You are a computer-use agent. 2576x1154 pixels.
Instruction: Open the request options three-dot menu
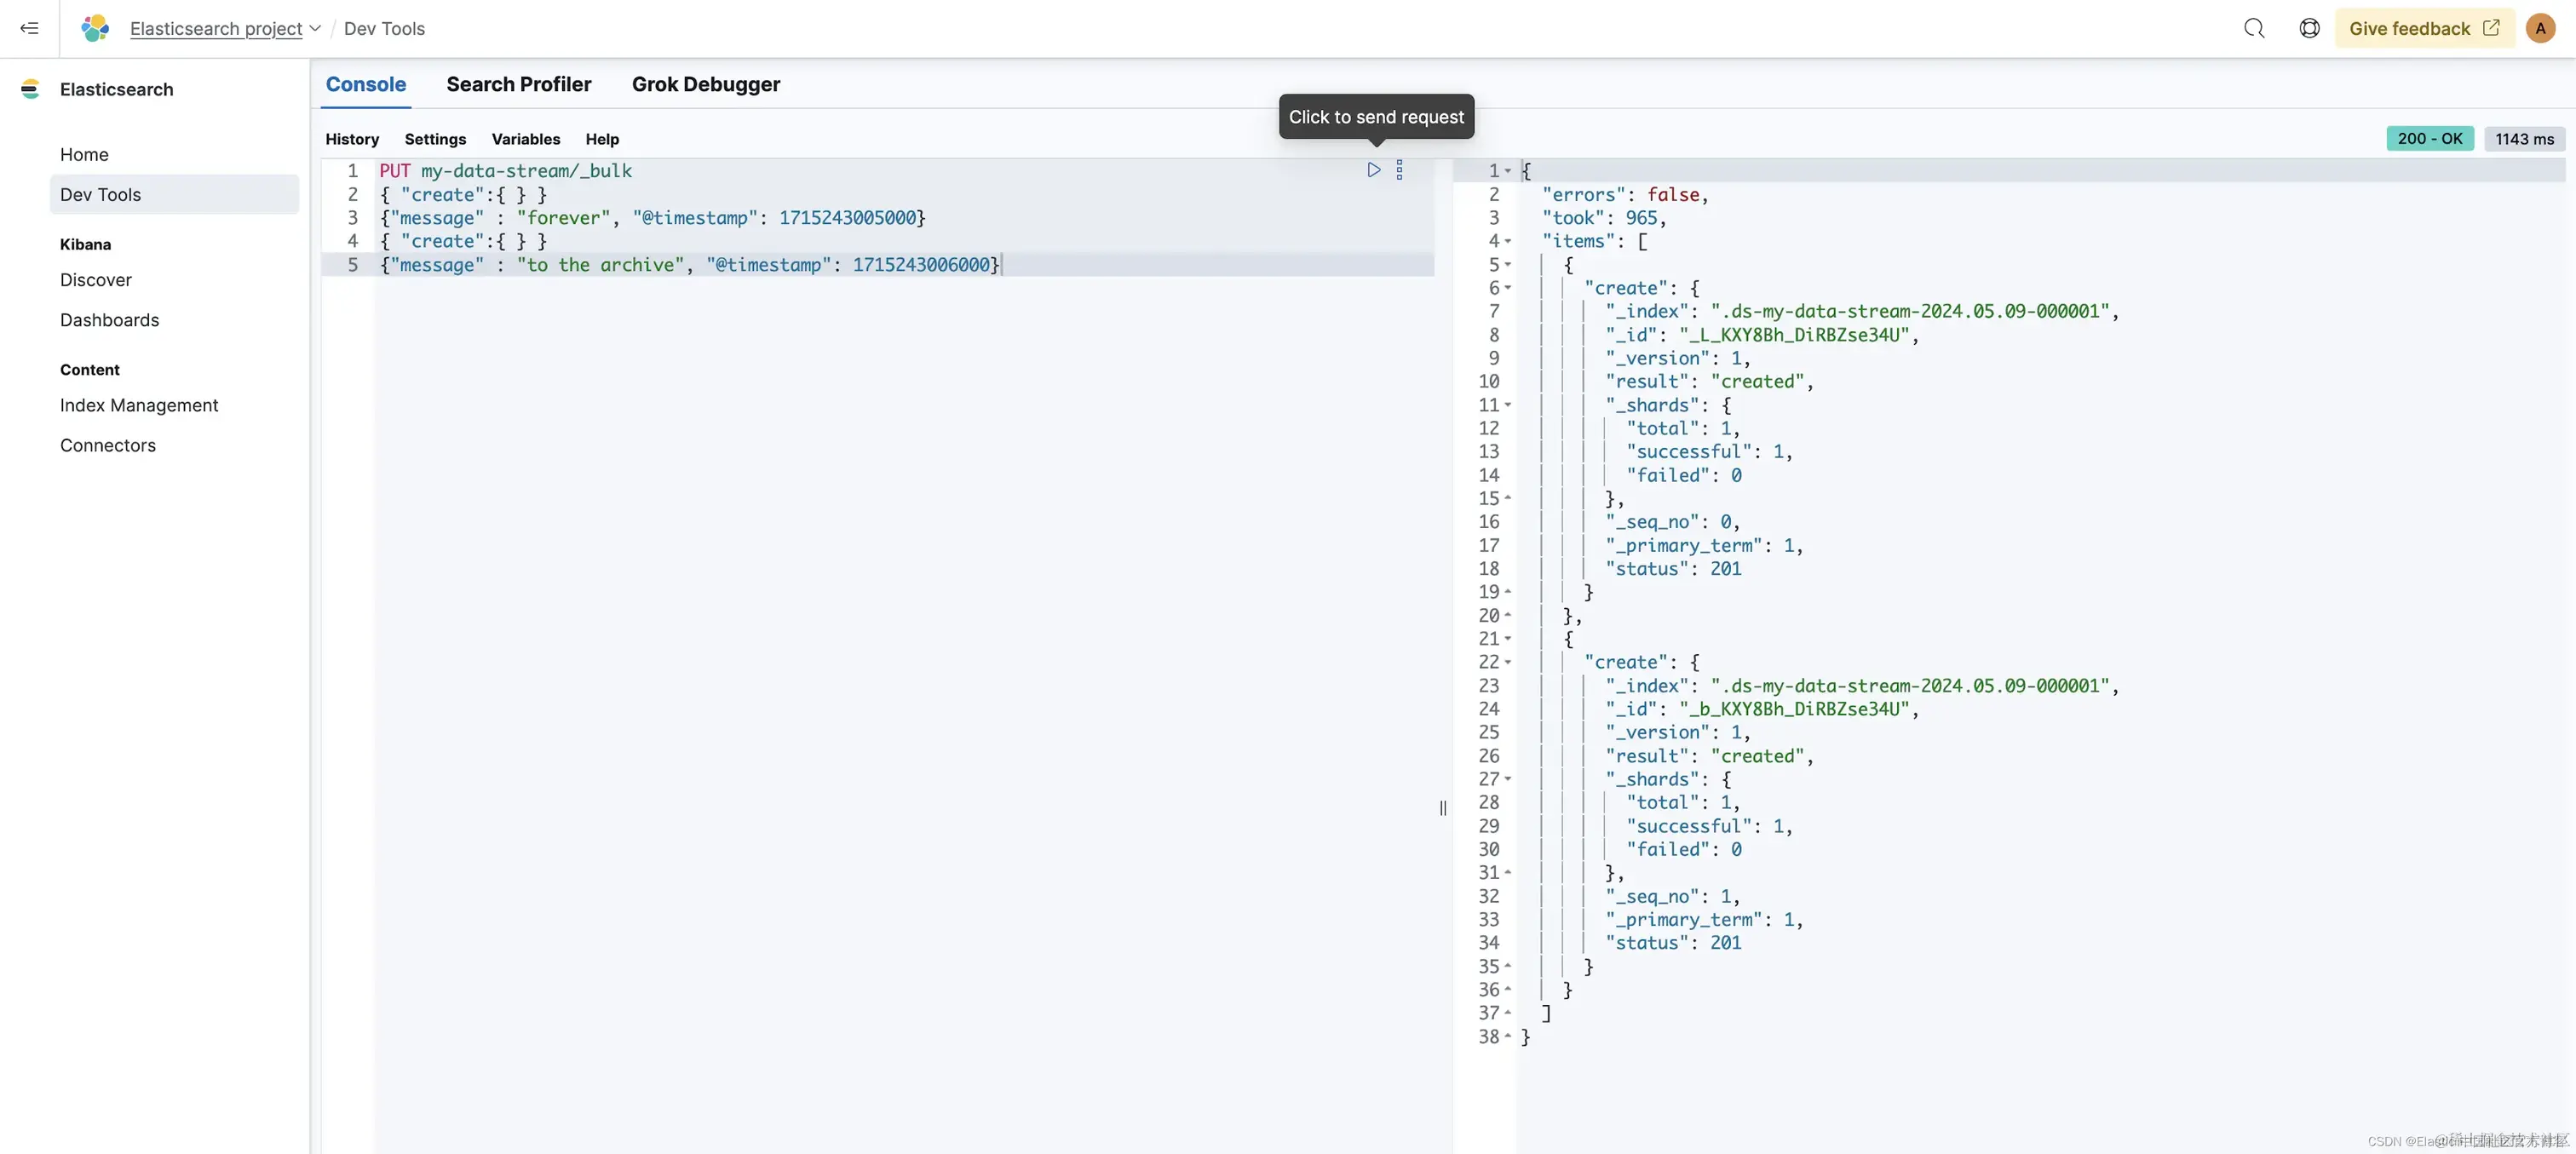(x=1399, y=170)
